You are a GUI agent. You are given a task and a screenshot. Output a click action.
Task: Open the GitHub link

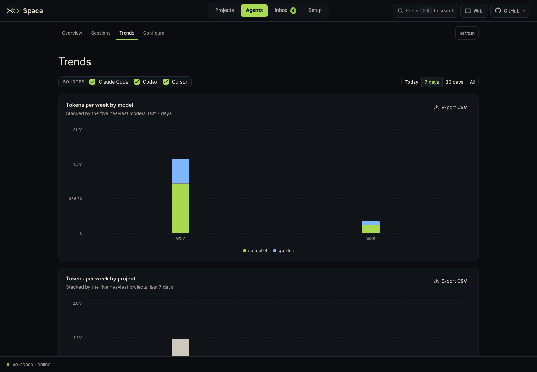[510, 11]
